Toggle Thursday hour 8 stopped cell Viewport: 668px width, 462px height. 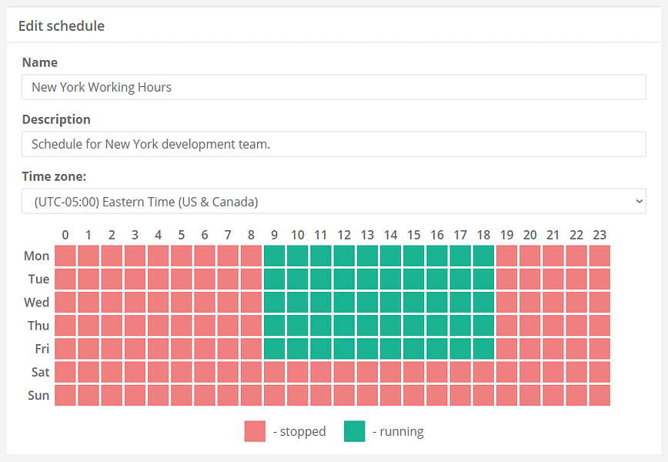coord(252,326)
